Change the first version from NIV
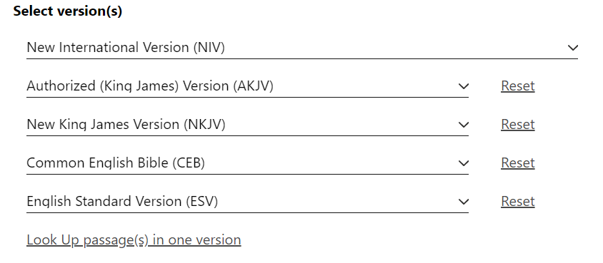Screen dimensions: 603x263 (302, 48)
